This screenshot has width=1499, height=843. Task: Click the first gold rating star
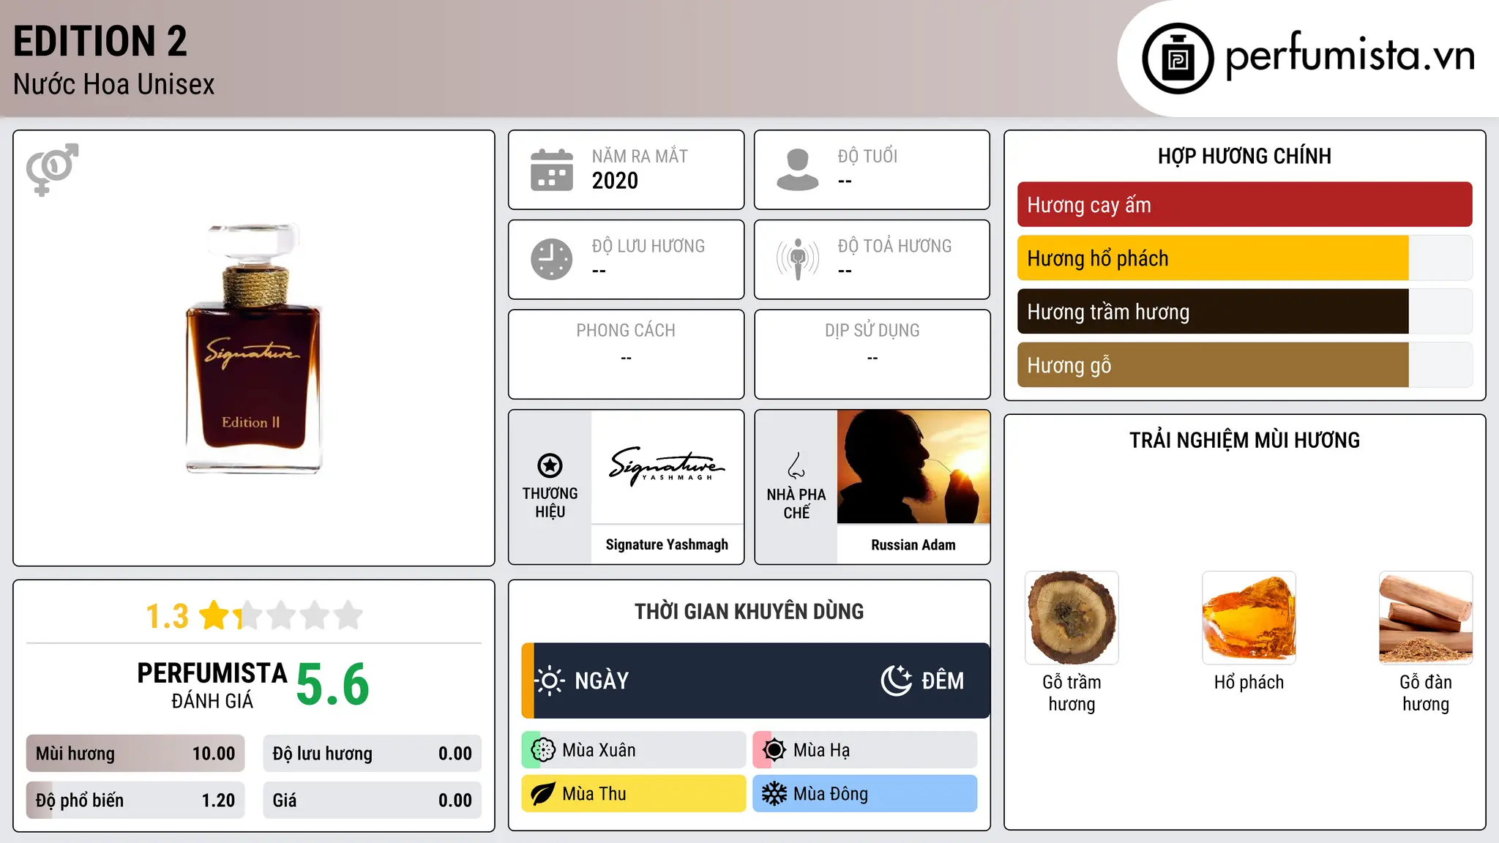pos(214,615)
